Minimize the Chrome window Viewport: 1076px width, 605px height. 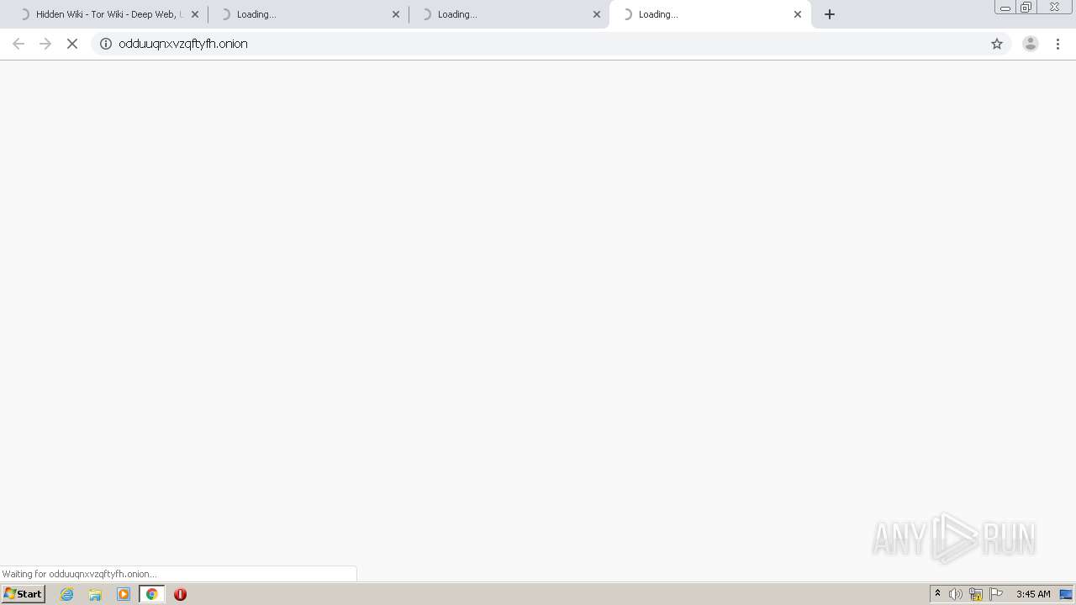tap(1005, 8)
